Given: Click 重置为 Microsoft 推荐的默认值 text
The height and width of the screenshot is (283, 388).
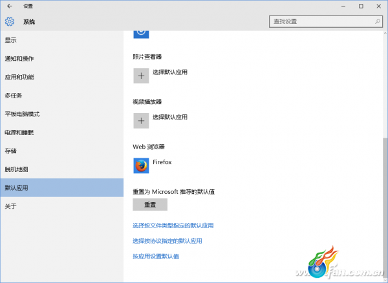Looking at the screenshot, I should pos(173,192).
